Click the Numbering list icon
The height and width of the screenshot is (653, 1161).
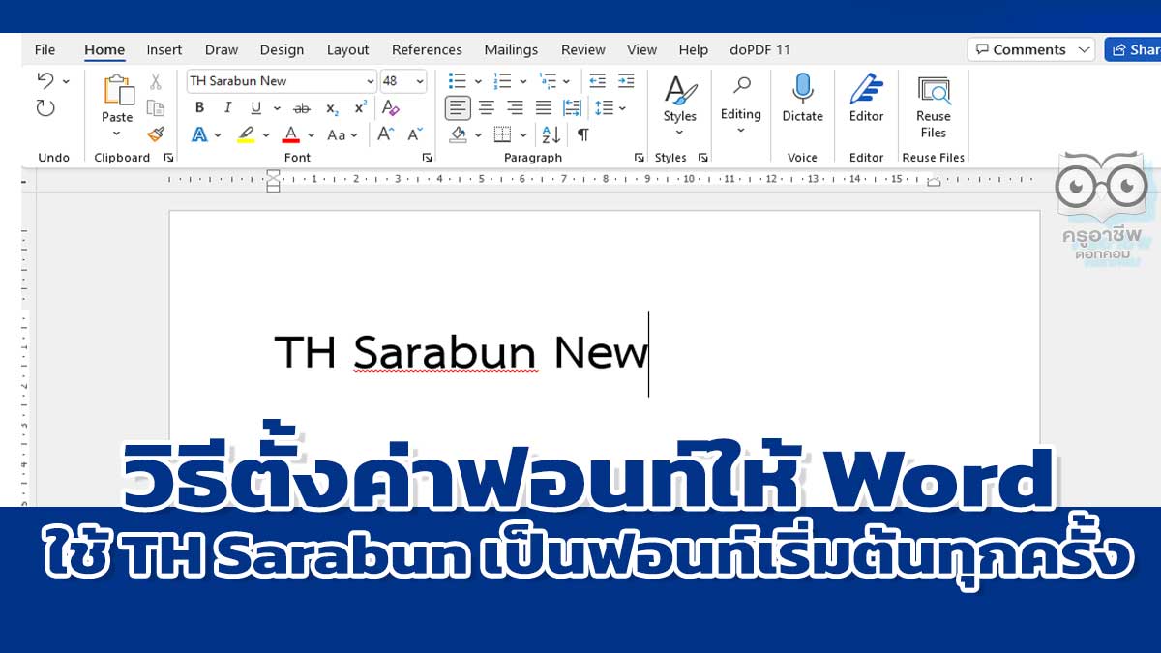[502, 81]
